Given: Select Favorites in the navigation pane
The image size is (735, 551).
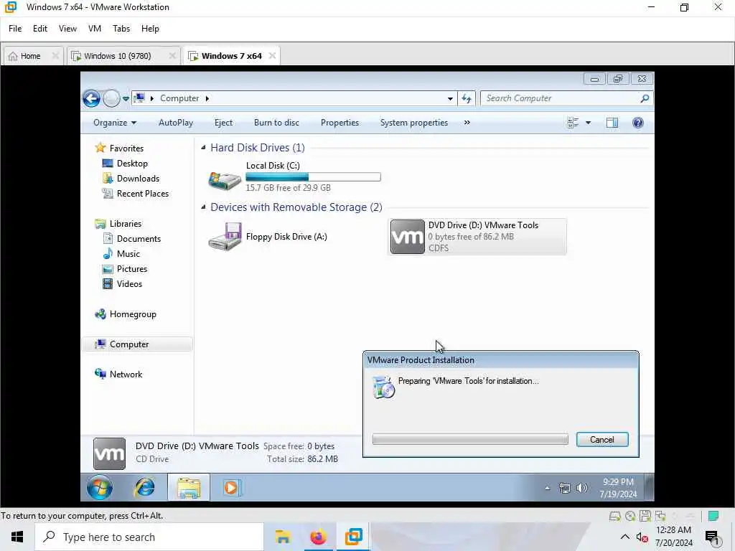Looking at the screenshot, I should [x=126, y=148].
